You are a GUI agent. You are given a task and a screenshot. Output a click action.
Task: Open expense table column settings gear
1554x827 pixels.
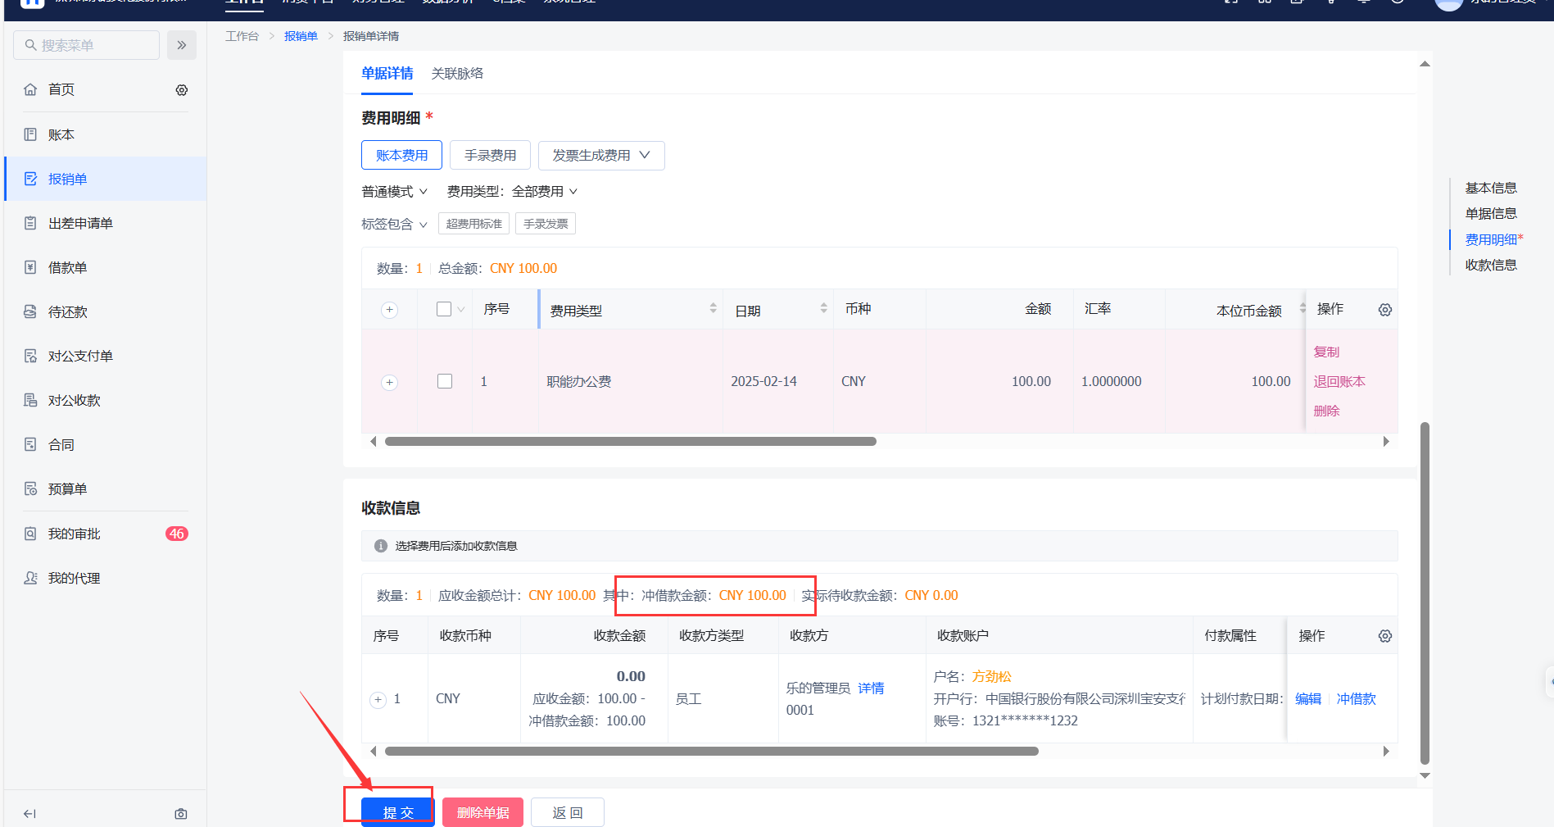click(x=1384, y=310)
